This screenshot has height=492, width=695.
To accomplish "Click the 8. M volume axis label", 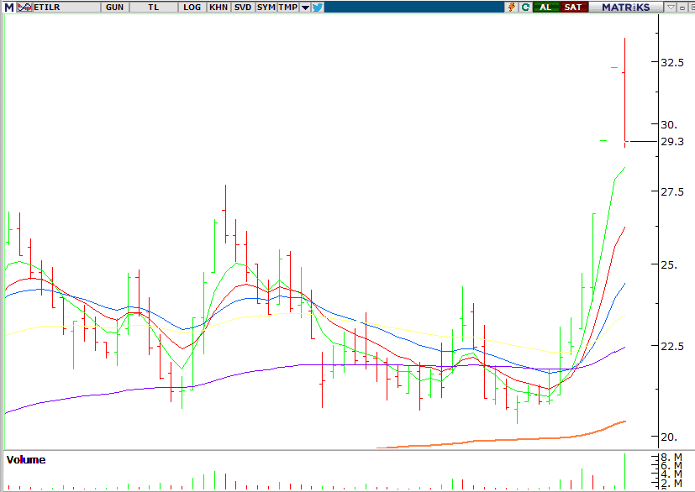I will pos(671,457).
